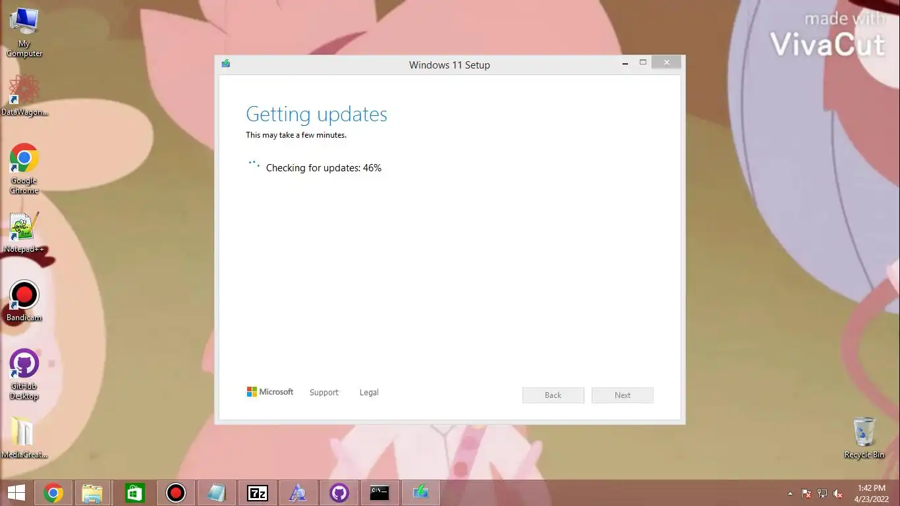Open the 7-Zip taskbar icon
Viewport: 900px width, 506px height.
258,493
